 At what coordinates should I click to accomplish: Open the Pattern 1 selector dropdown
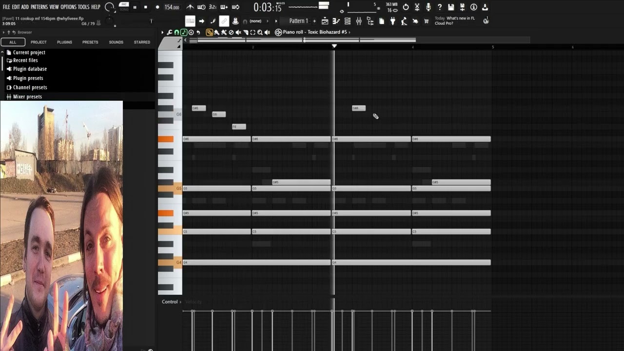298,21
